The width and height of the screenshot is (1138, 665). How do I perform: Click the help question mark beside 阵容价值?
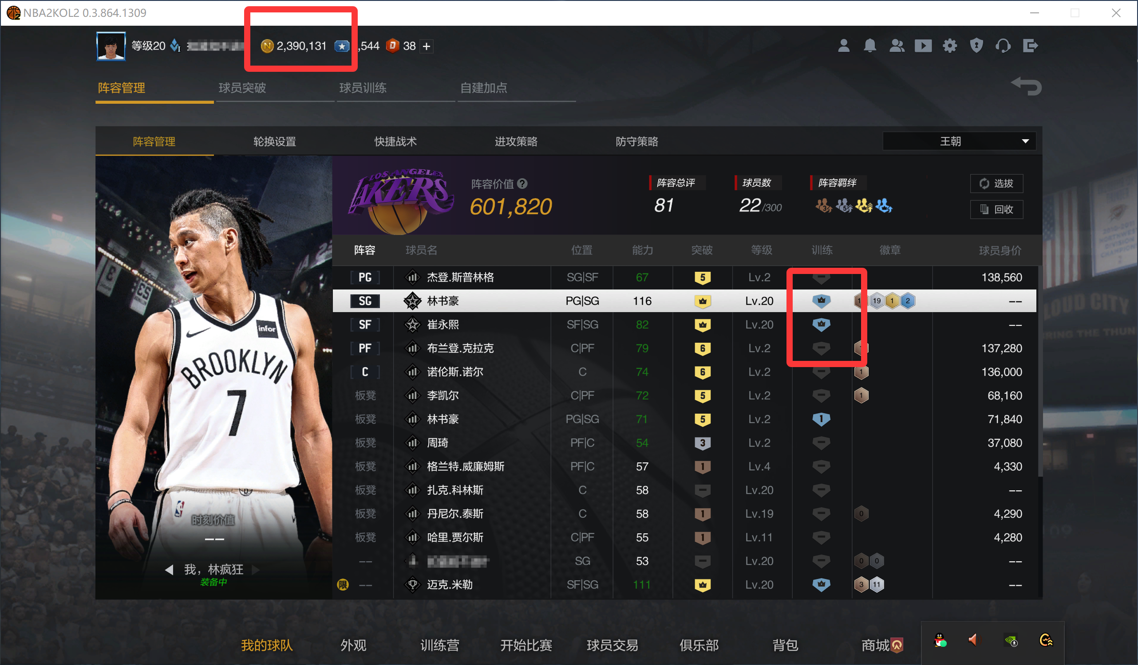(x=522, y=184)
